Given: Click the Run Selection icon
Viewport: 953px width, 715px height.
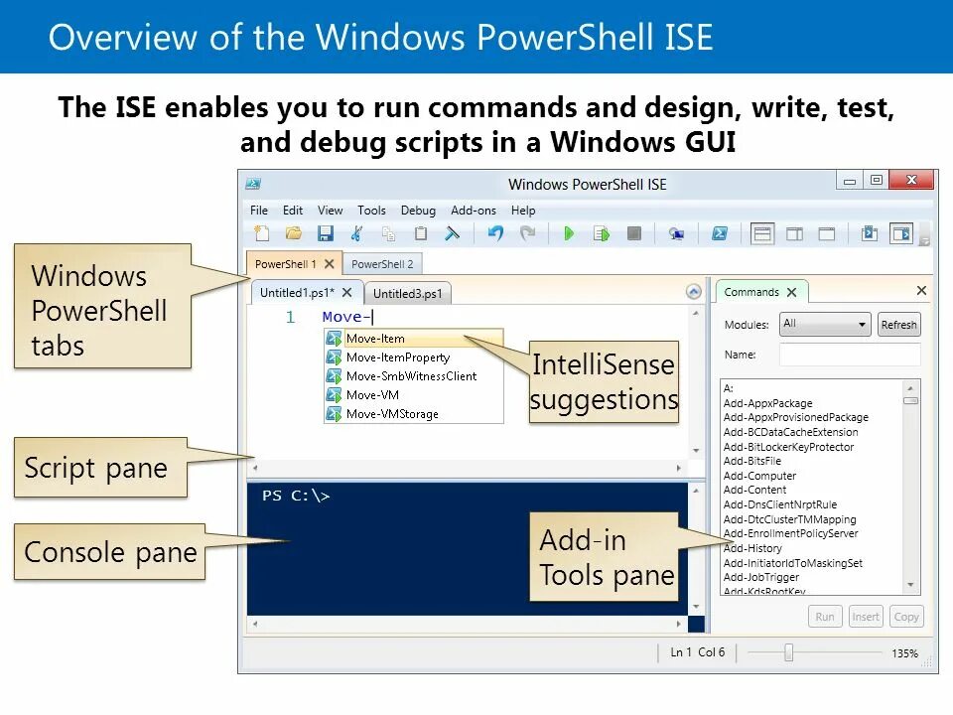Looking at the screenshot, I should [x=602, y=233].
